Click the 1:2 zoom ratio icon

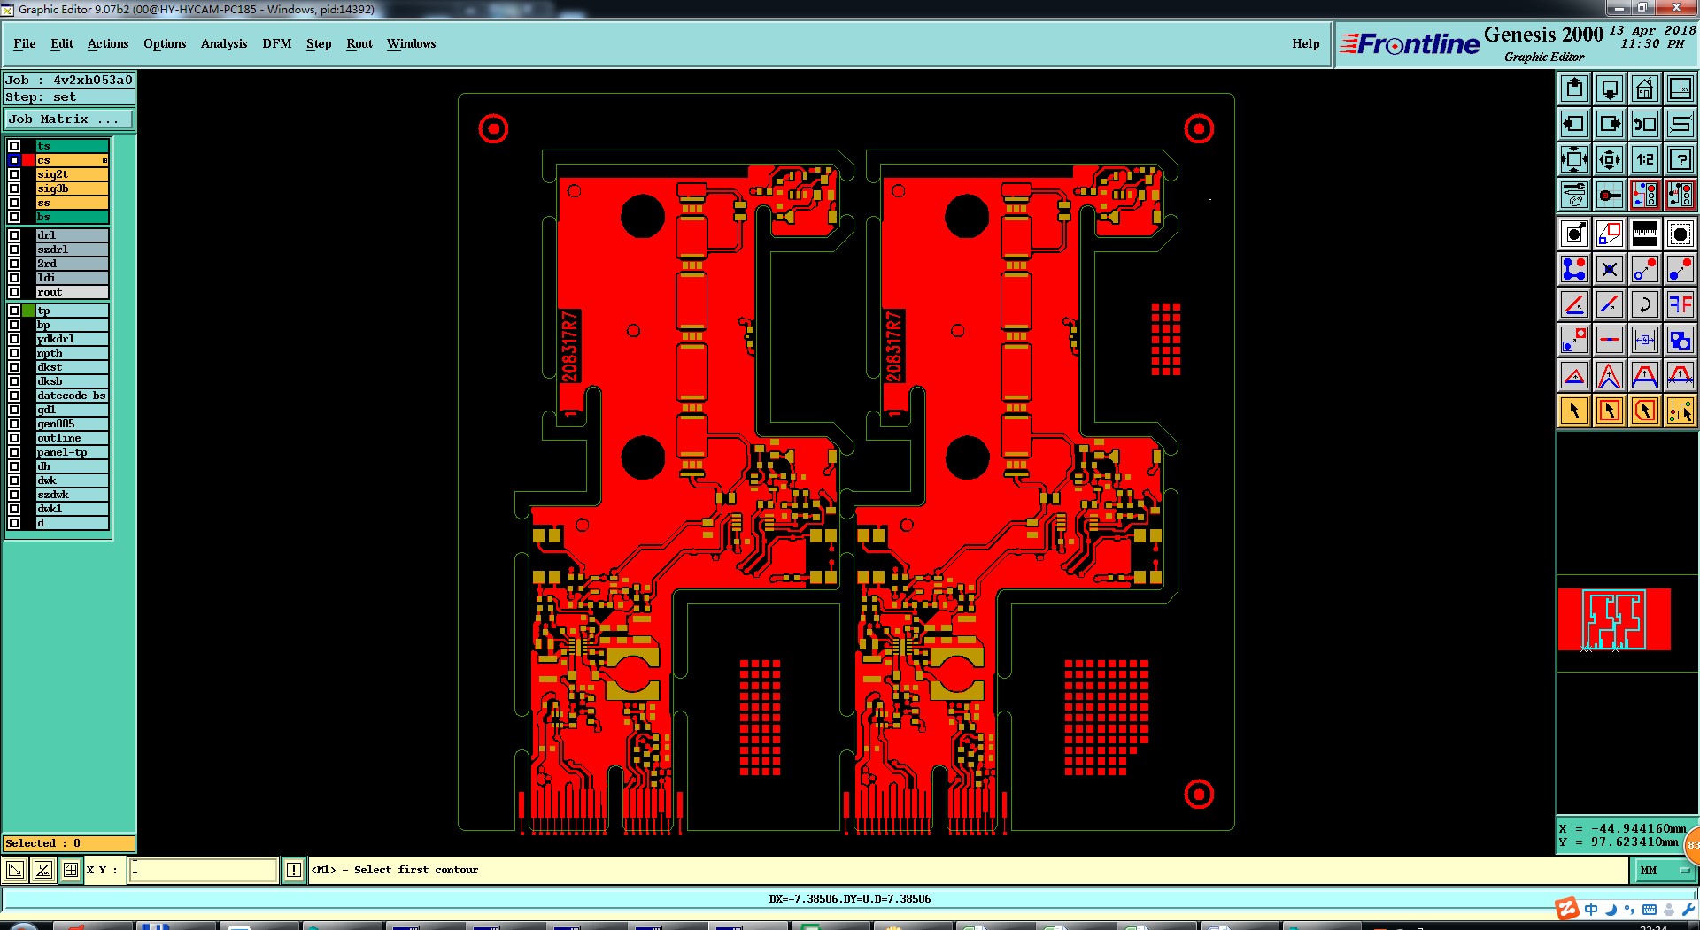pyautogui.click(x=1645, y=159)
